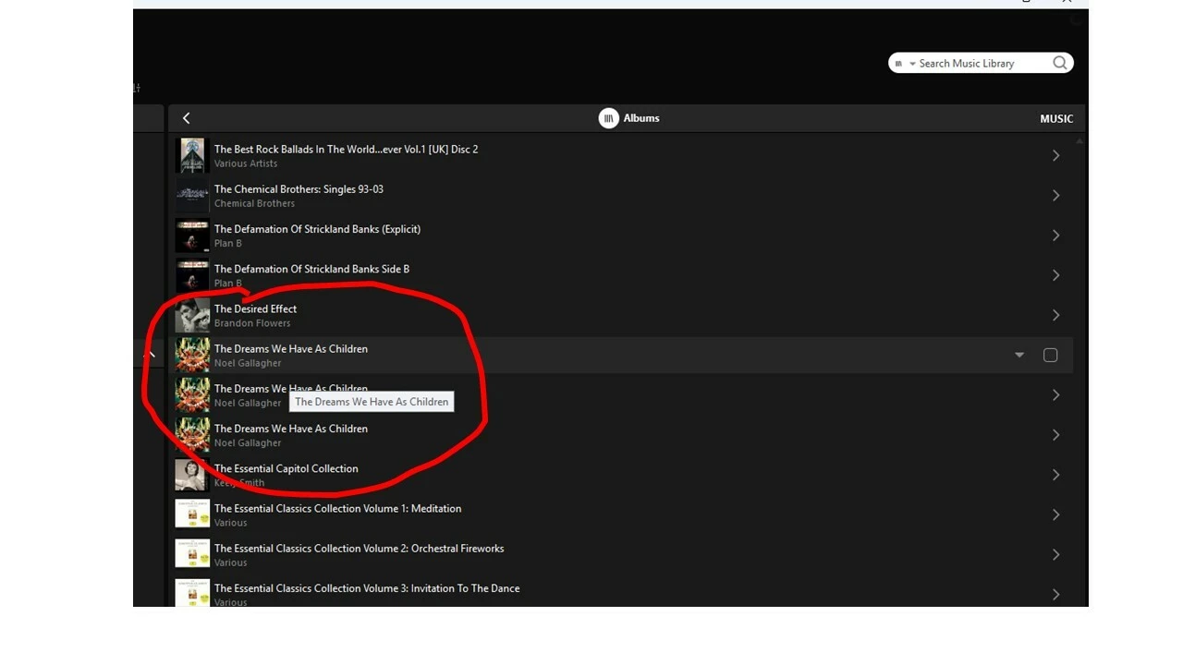This screenshot has width=1183, height=665.
Task: Open 'Volume 2: Orchestral Fireworks' album title
Action: coord(359,548)
